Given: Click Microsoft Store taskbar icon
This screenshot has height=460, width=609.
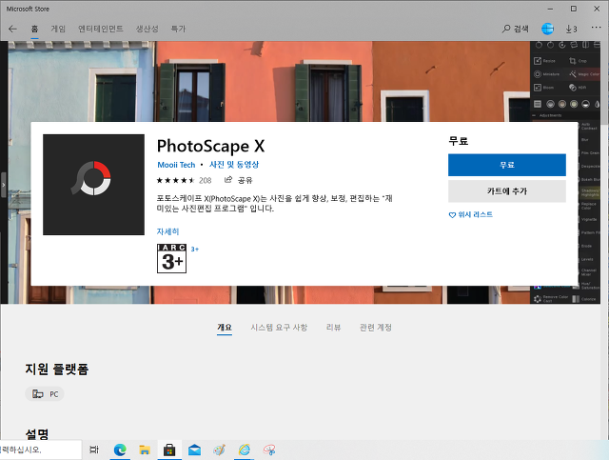Looking at the screenshot, I should point(169,450).
